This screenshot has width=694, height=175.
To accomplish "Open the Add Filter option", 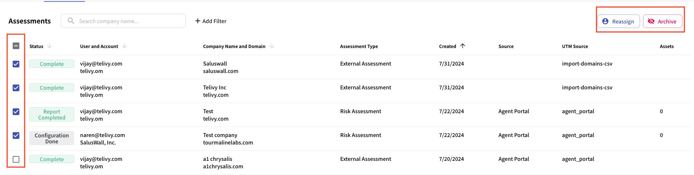I will click(211, 21).
